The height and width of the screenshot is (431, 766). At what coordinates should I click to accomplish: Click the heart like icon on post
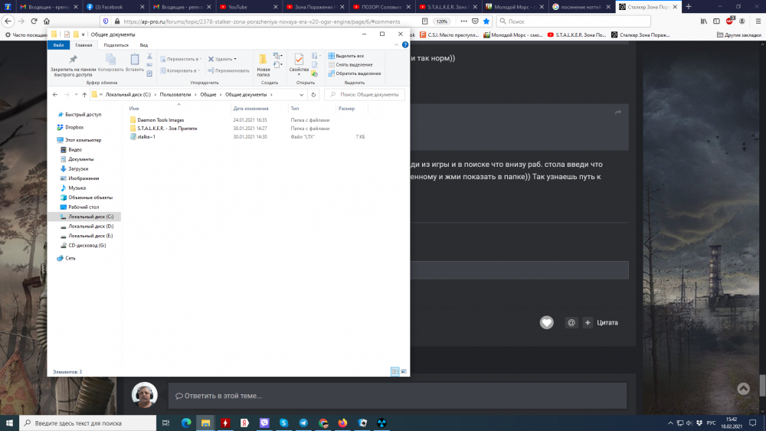546,322
